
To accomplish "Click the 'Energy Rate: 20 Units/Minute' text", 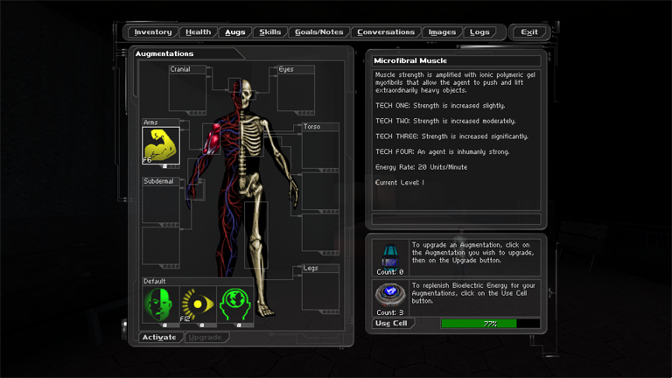I will pyautogui.click(x=421, y=167).
